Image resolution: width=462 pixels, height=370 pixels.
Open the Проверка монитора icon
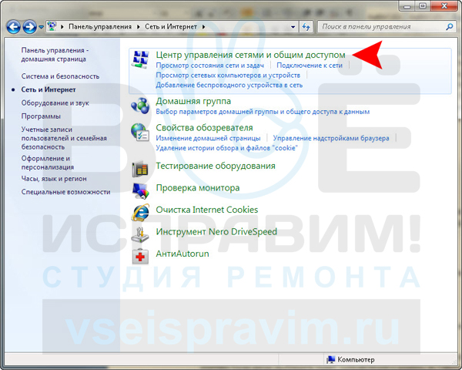(x=140, y=190)
